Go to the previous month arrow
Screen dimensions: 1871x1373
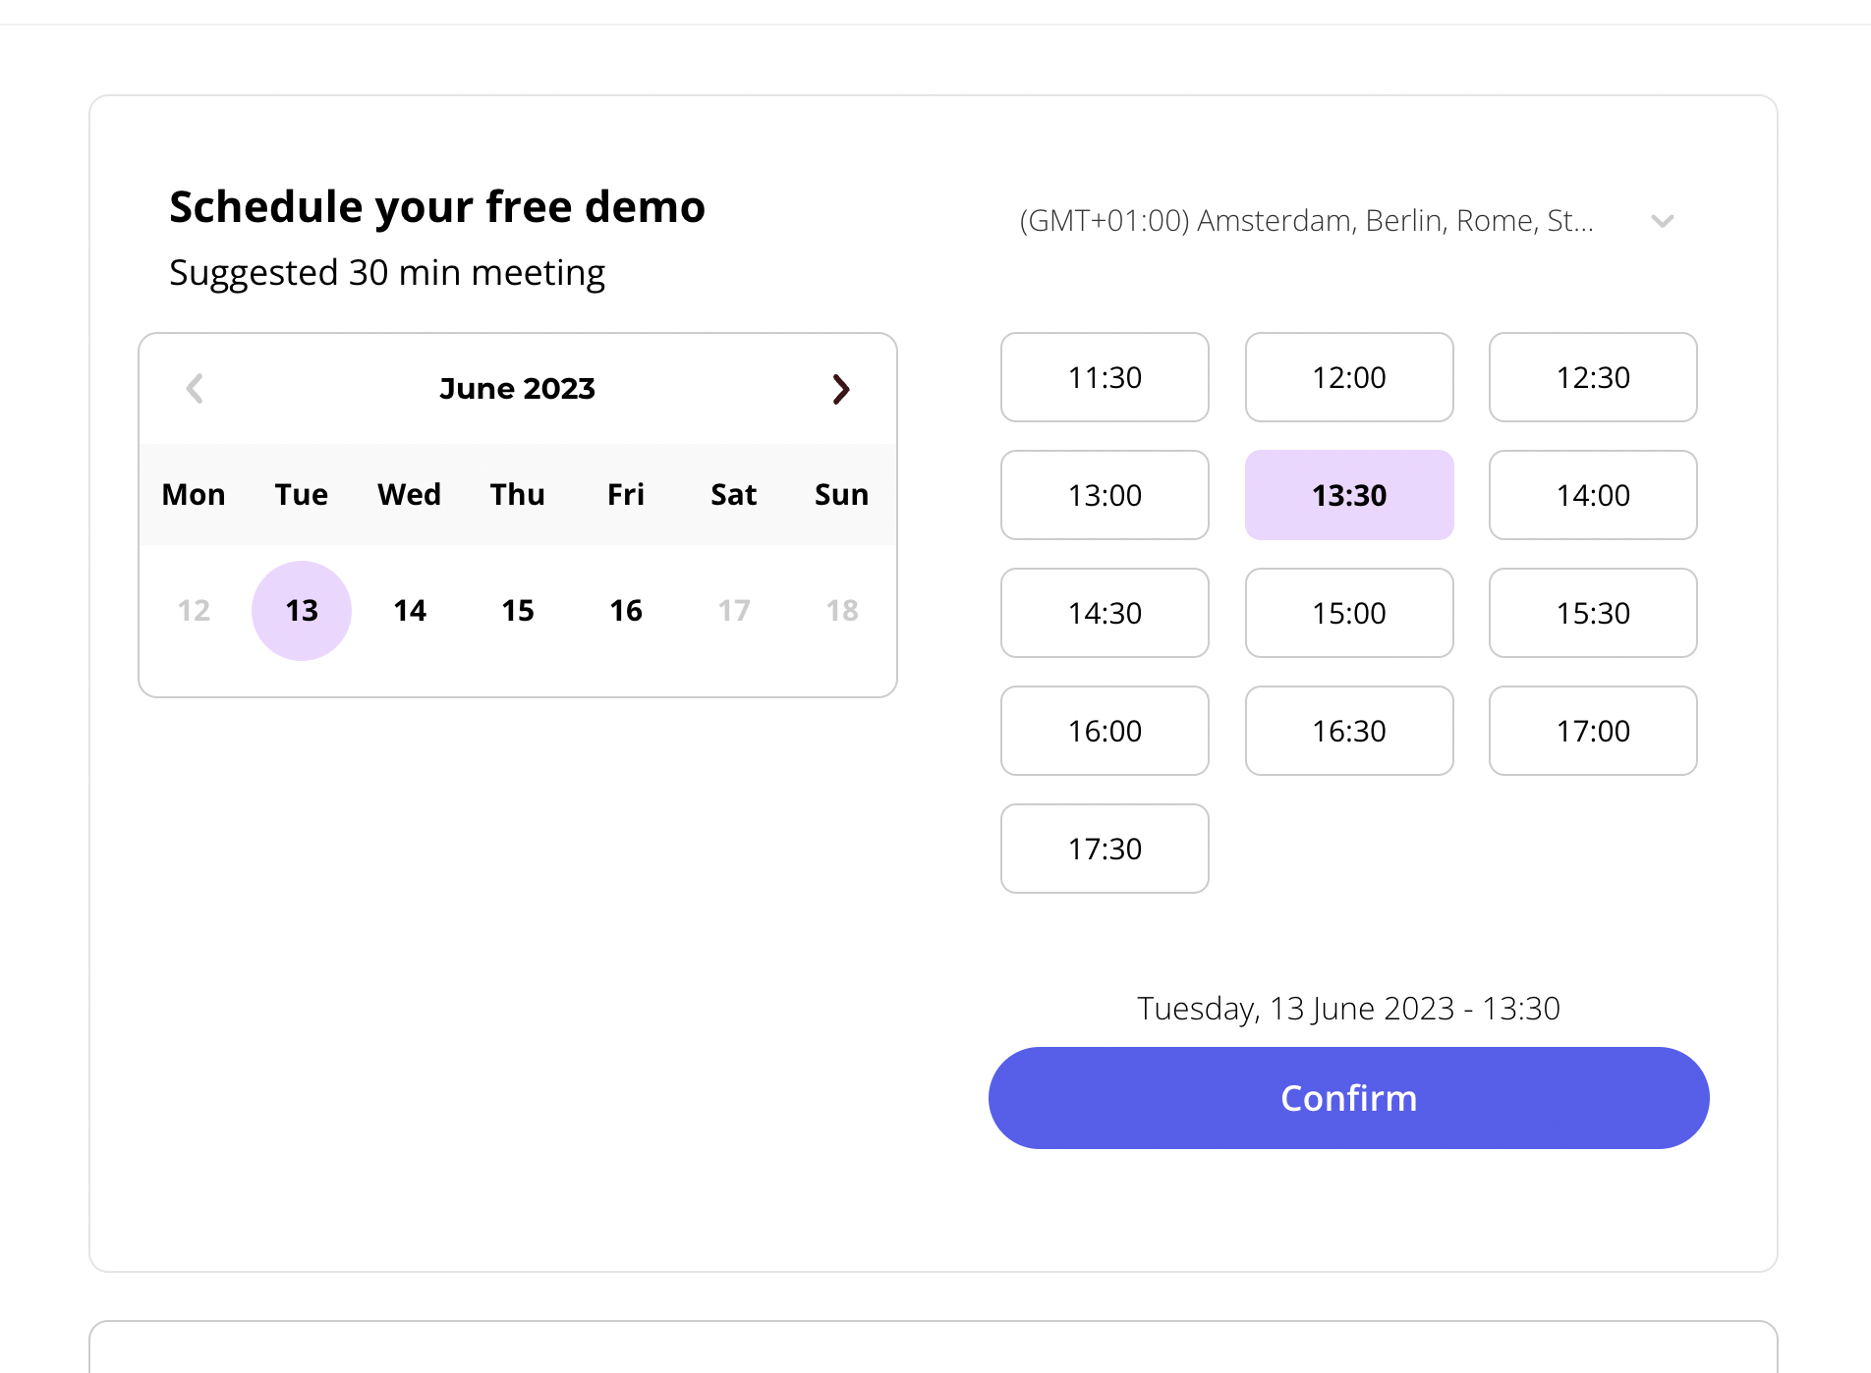click(x=195, y=389)
